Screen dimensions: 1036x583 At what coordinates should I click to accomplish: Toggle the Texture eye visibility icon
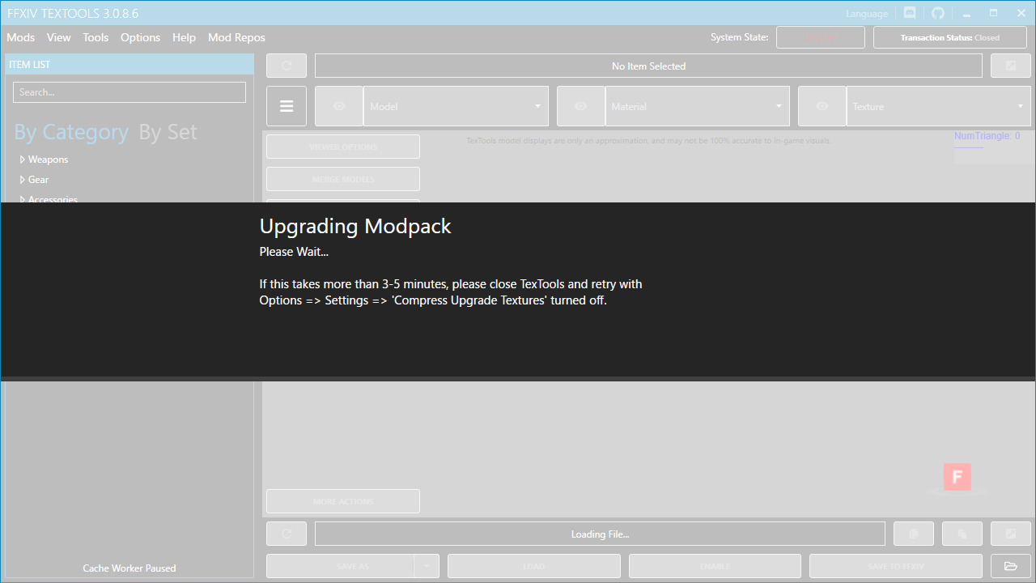[822, 105]
